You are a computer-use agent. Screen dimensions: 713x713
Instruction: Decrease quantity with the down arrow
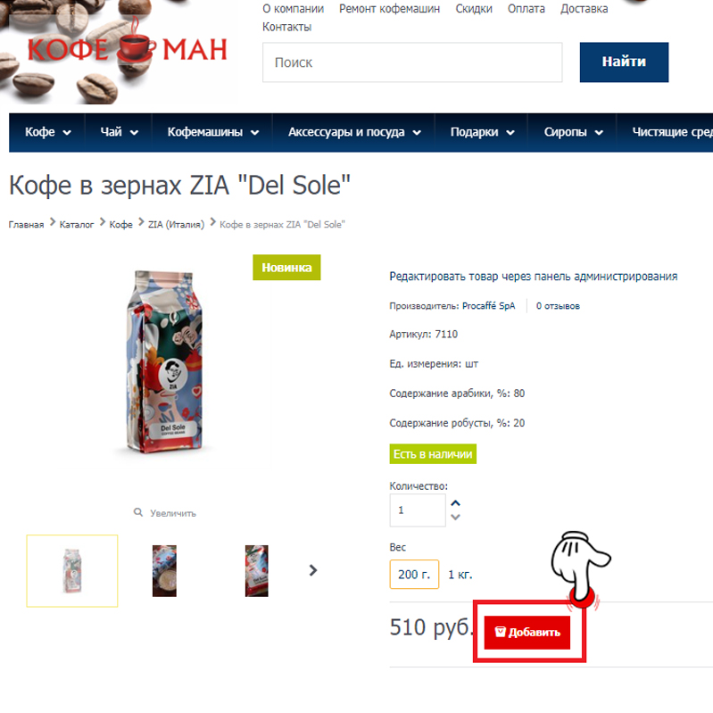pyautogui.click(x=455, y=517)
